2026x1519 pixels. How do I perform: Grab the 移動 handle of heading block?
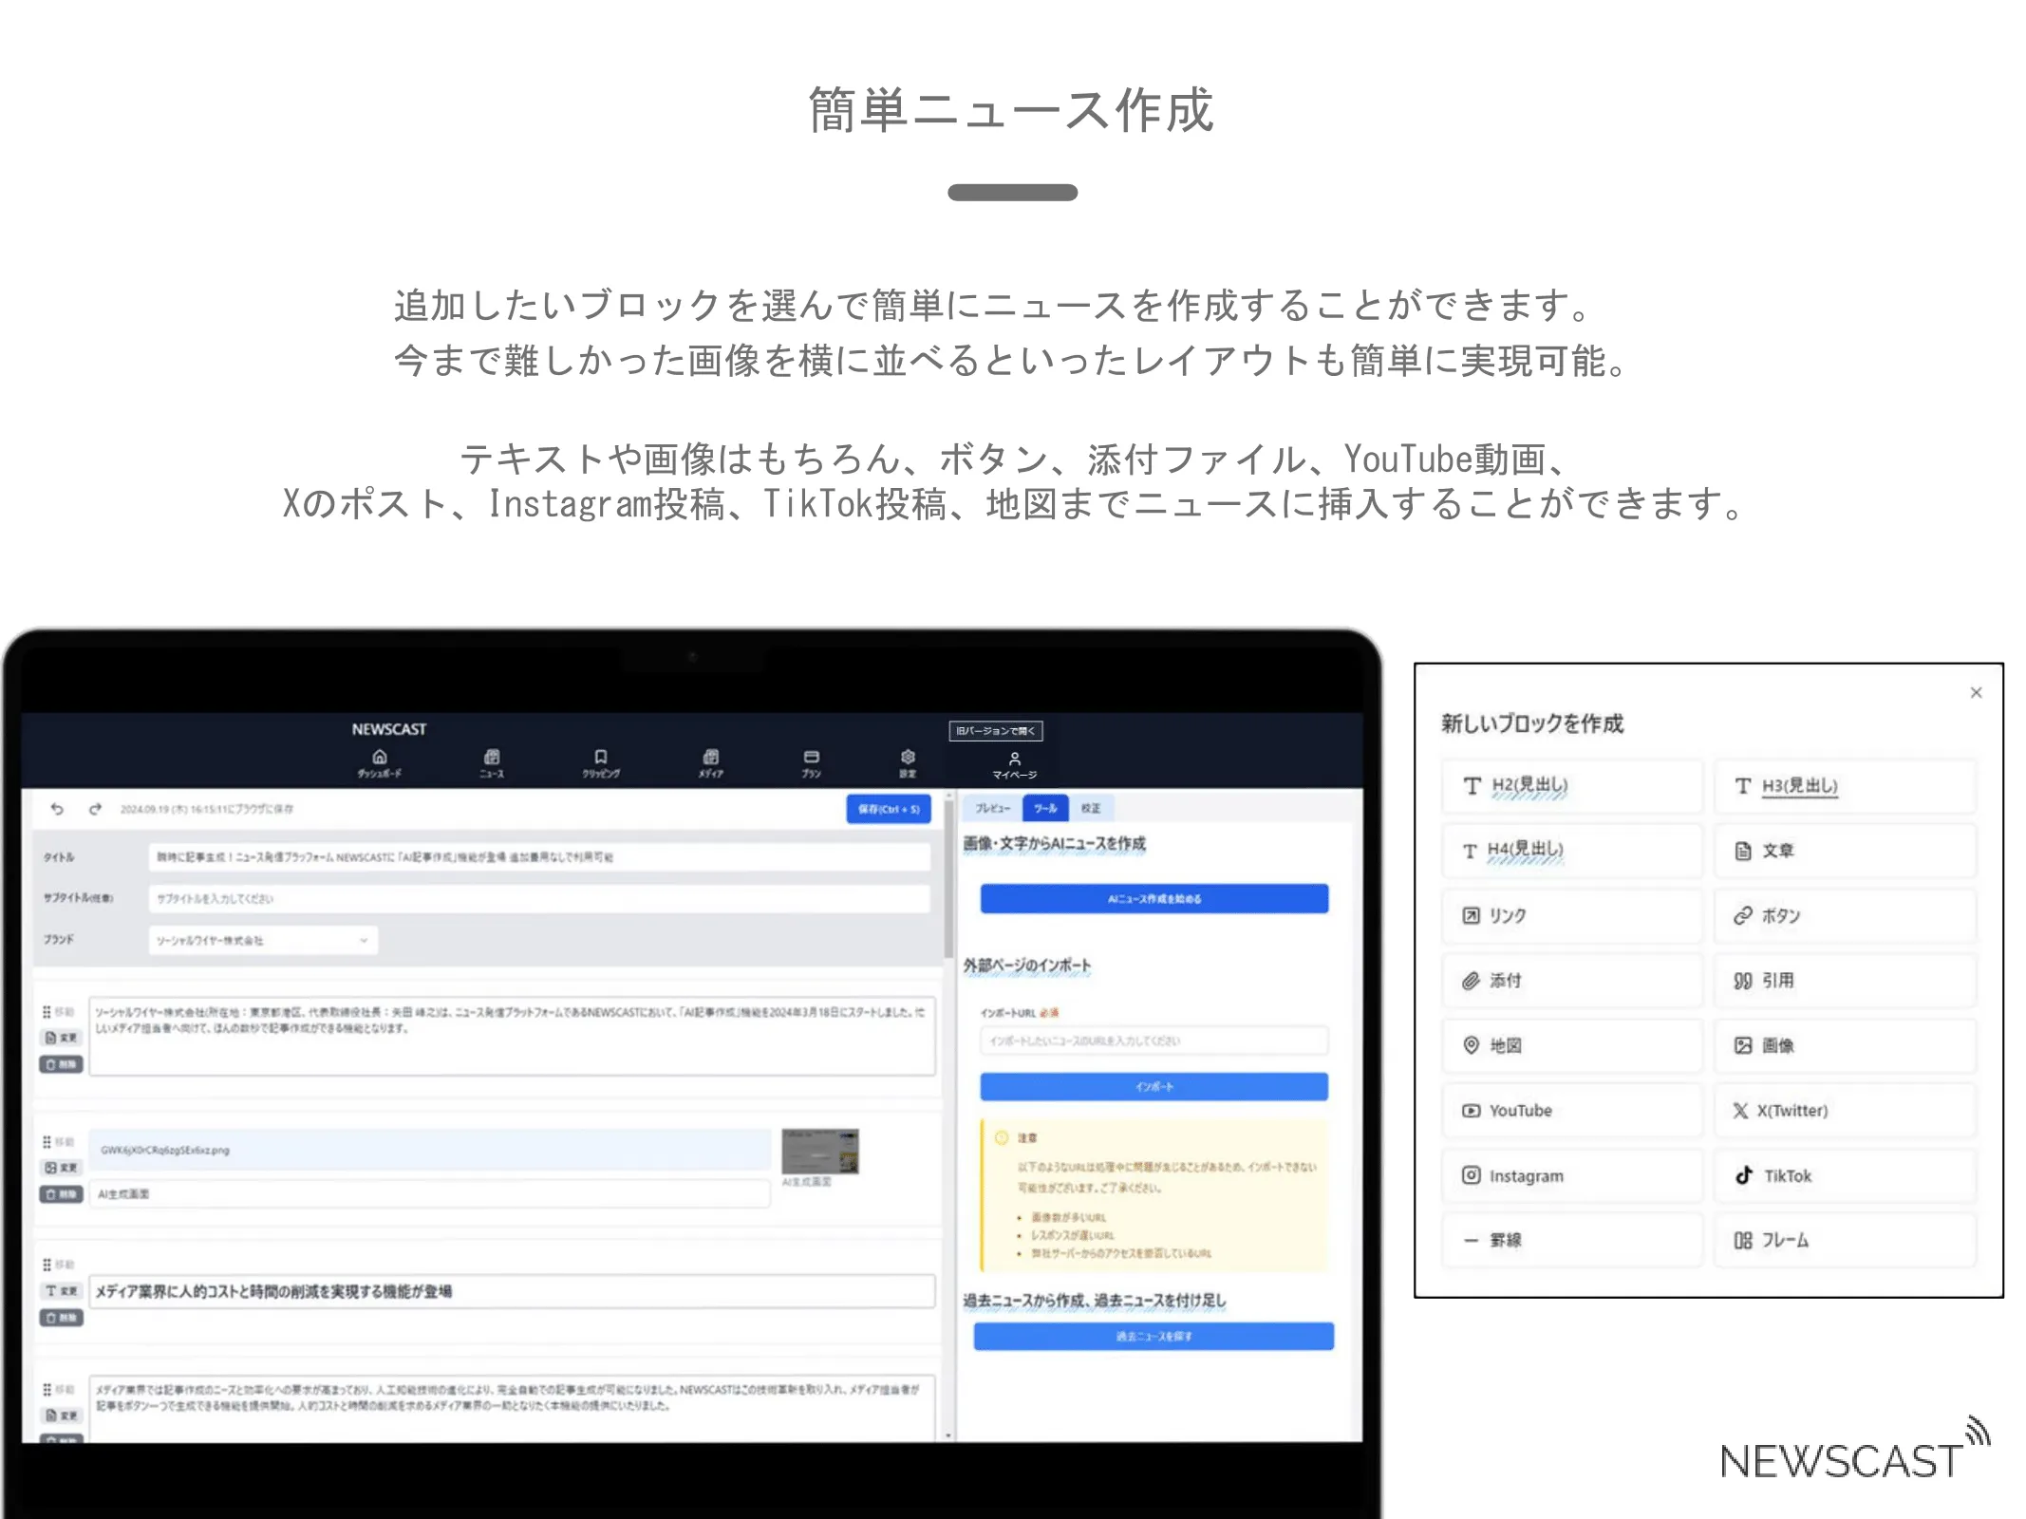[58, 1265]
